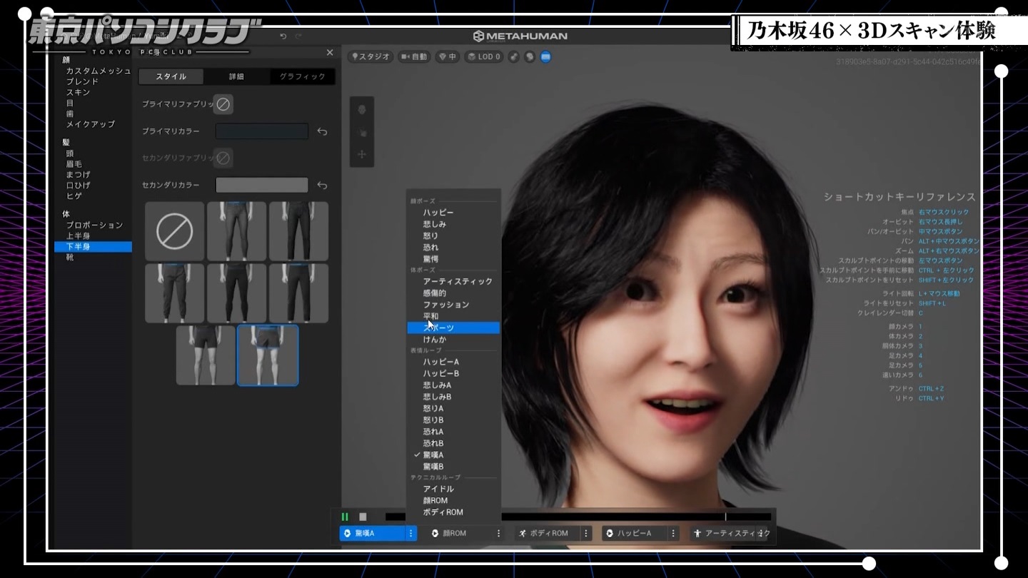Open スキン under face

[78, 93]
